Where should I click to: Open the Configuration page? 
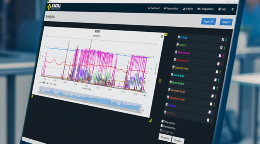tap(205, 9)
